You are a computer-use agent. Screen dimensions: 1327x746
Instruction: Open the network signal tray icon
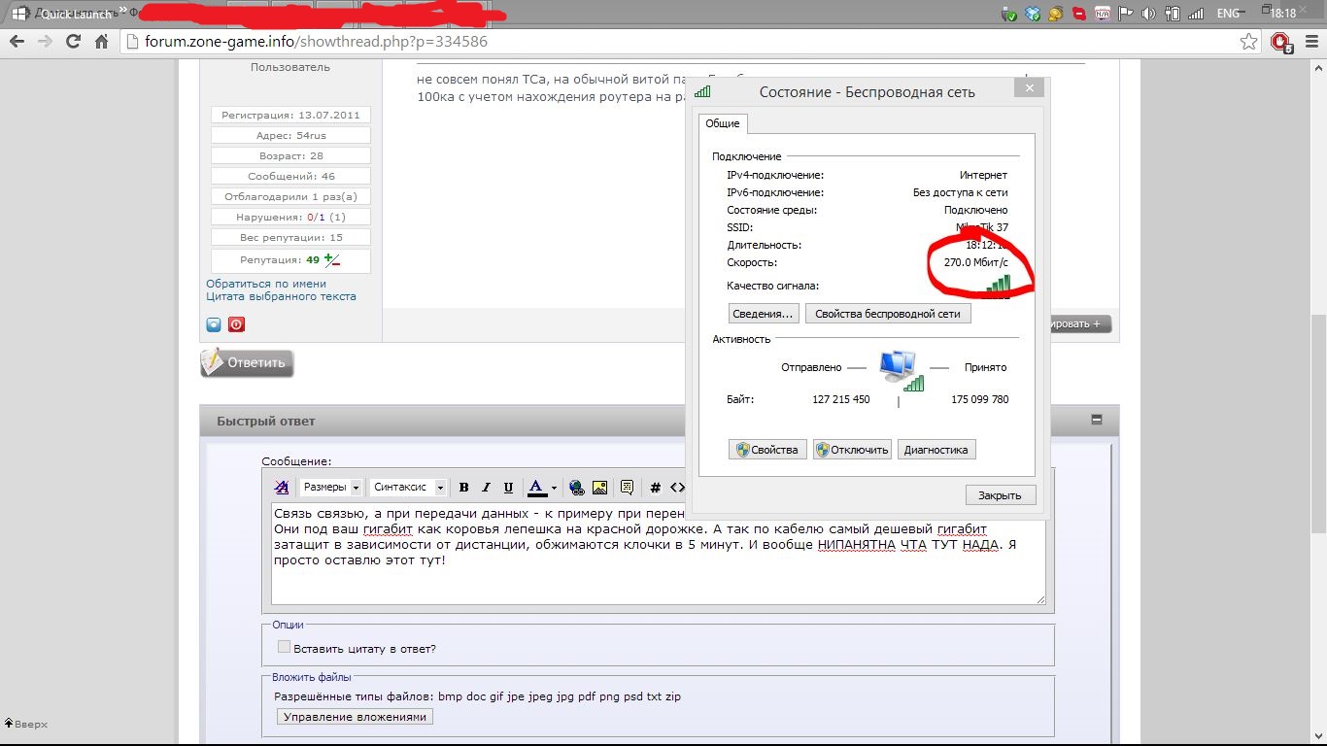[1196, 14]
